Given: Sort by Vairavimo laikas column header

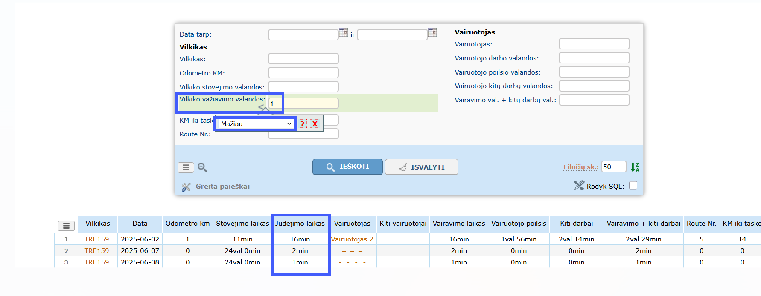Looking at the screenshot, I should click(459, 224).
